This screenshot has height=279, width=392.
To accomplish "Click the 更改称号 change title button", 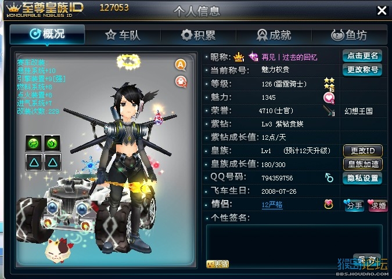I will (x=362, y=70).
